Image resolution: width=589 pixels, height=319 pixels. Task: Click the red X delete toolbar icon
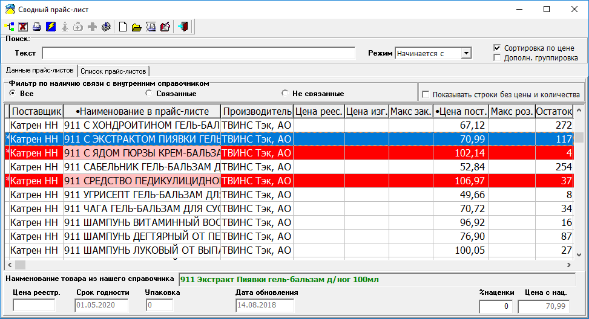23,27
